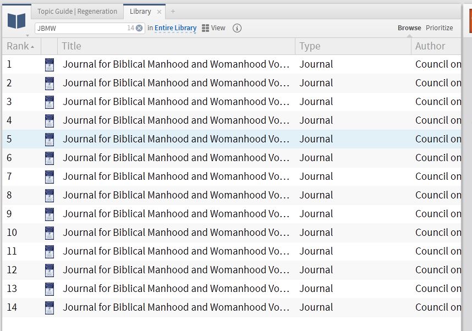The height and width of the screenshot is (331, 472).
Task: Click the journal cover icon in row 5
Action: click(50, 139)
